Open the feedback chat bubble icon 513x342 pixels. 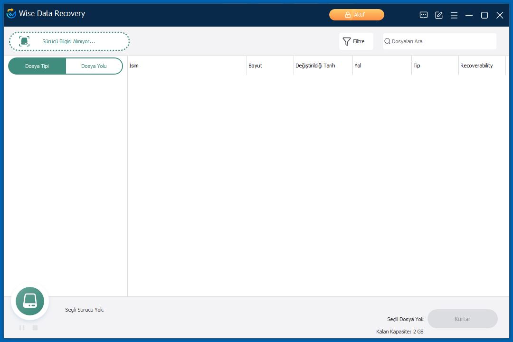point(424,15)
